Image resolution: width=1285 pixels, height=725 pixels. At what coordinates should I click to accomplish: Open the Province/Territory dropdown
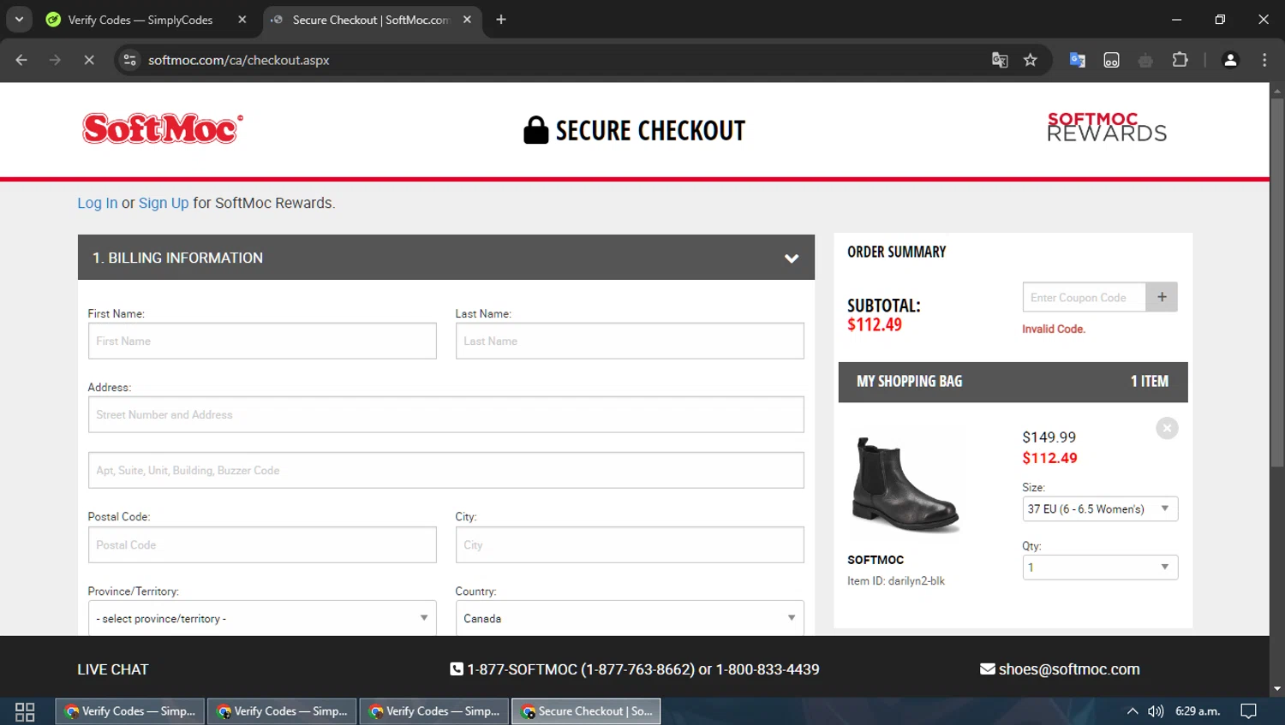click(x=262, y=618)
